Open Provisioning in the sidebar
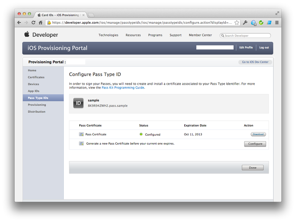The width and height of the screenshot is (296, 222). point(37,105)
